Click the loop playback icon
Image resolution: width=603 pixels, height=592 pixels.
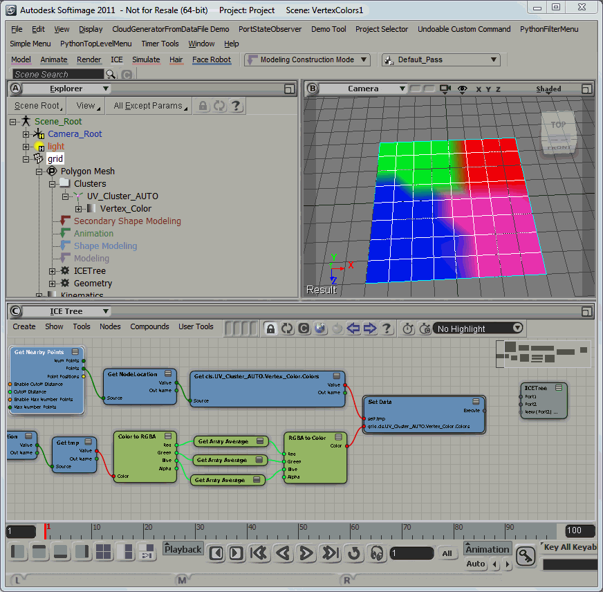[354, 553]
